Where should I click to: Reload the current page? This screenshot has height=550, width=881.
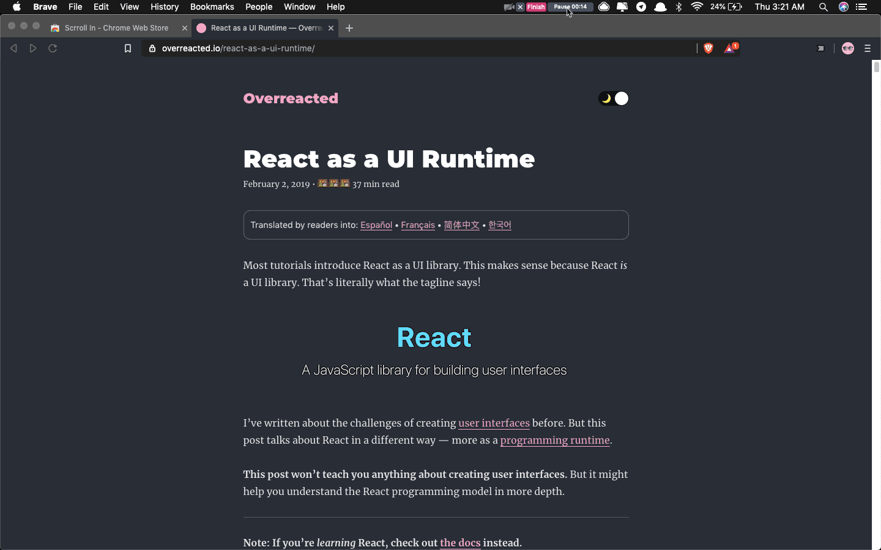click(x=53, y=48)
